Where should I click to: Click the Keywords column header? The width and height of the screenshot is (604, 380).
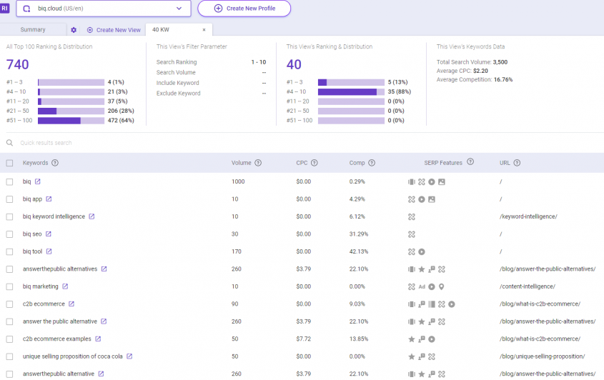point(36,163)
